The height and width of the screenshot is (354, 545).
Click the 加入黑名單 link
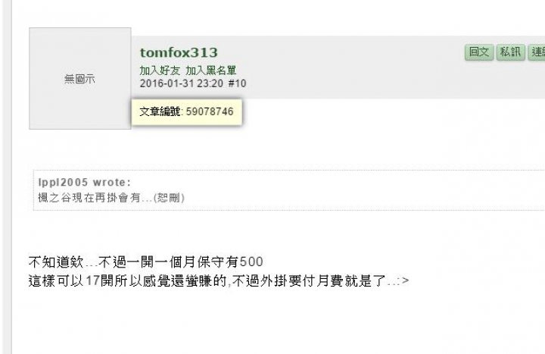coord(211,70)
